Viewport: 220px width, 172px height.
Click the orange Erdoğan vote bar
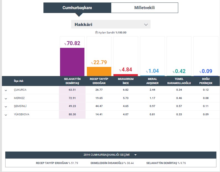(99, 71)
